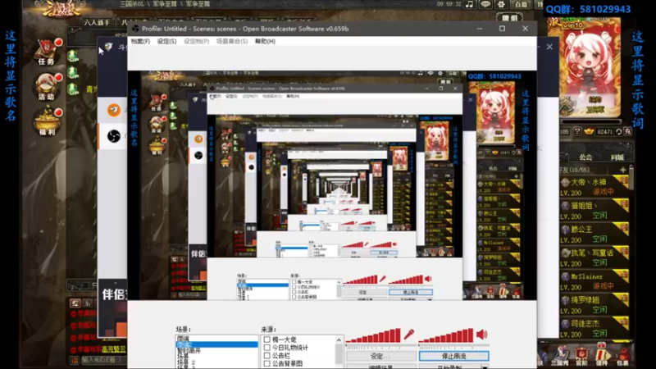656x369 pixels.
Task: Click the 三国杀 game logo at top left
Action: 63,8
